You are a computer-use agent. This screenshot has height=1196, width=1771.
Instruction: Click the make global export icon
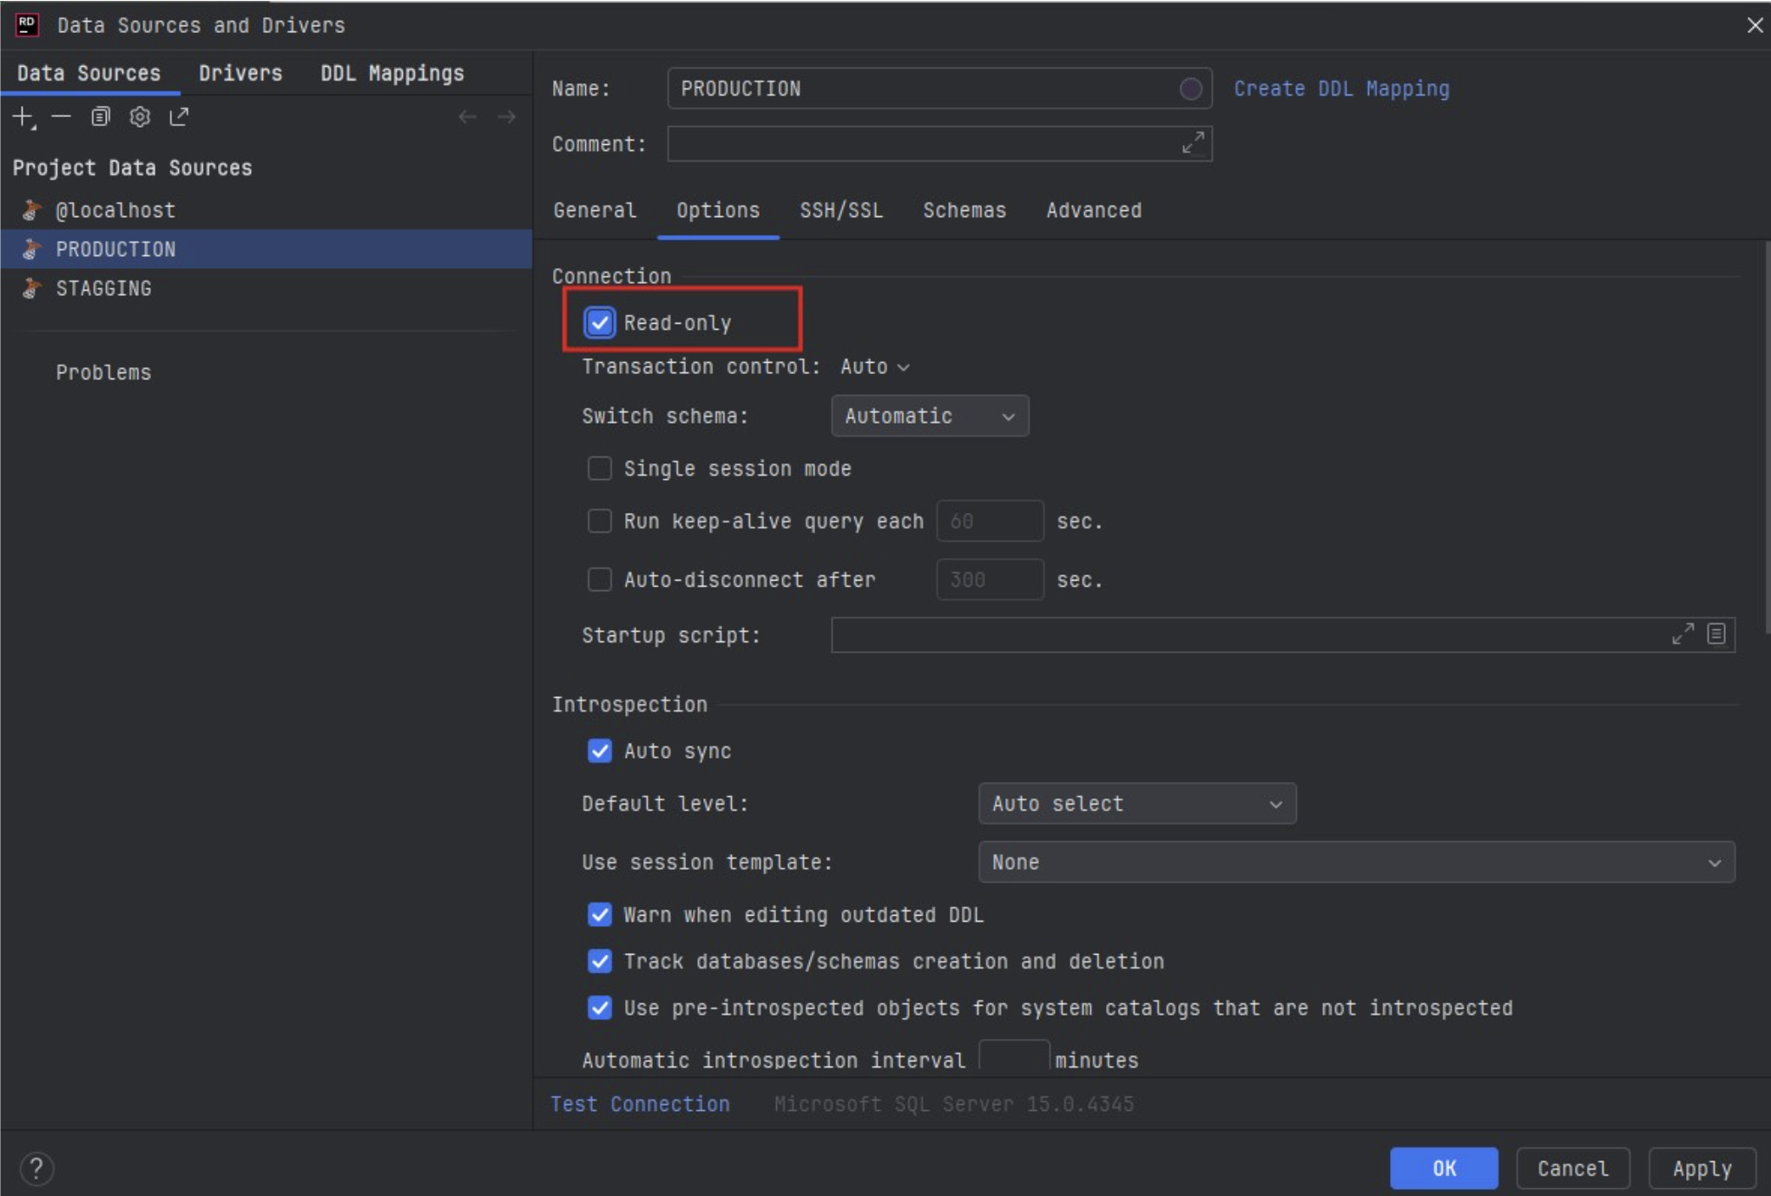[x=179, y=116]
